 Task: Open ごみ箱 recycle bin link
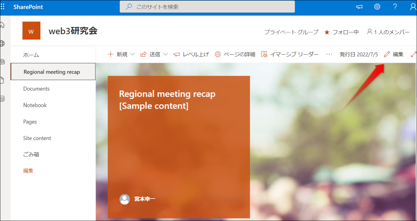tap(31, 155)
